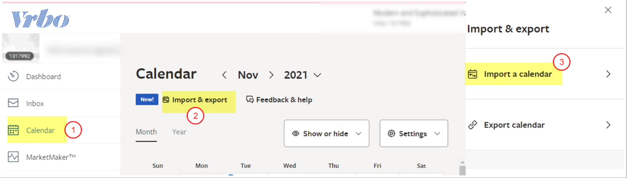This screenshot has height=178, width=627.
Task: Advance to next month arrow
Action: (x=271, y=75)
